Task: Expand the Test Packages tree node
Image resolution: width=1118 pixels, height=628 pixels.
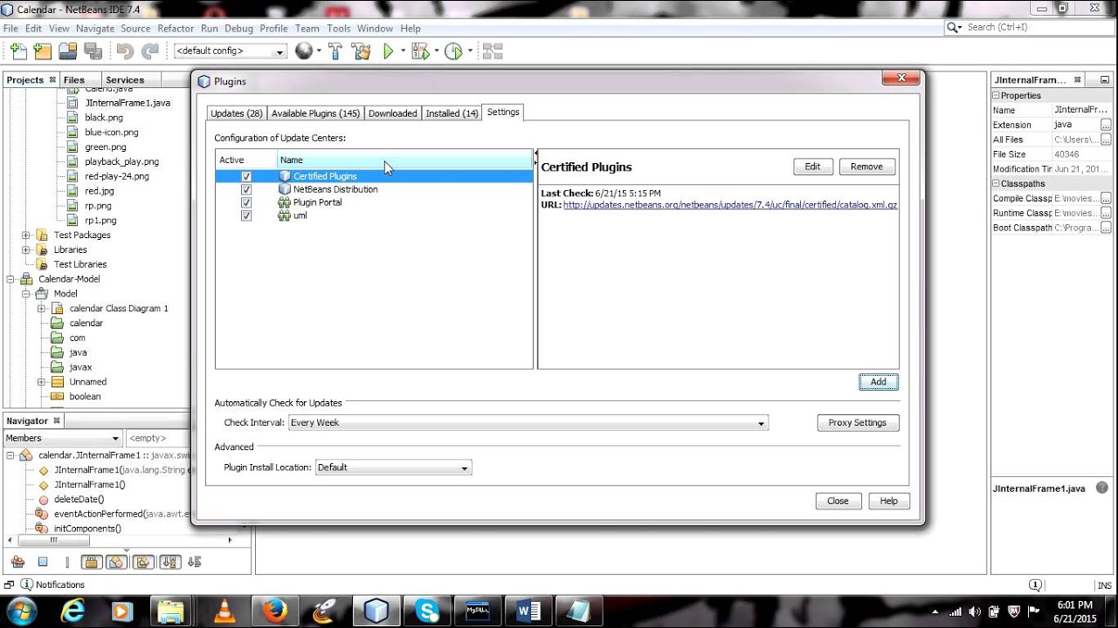Action: pyautogui.click(x=26, y=235)
